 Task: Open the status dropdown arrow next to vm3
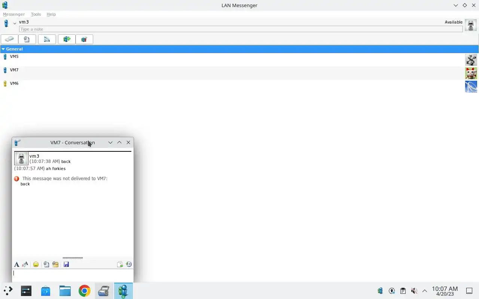click(15, 23)
